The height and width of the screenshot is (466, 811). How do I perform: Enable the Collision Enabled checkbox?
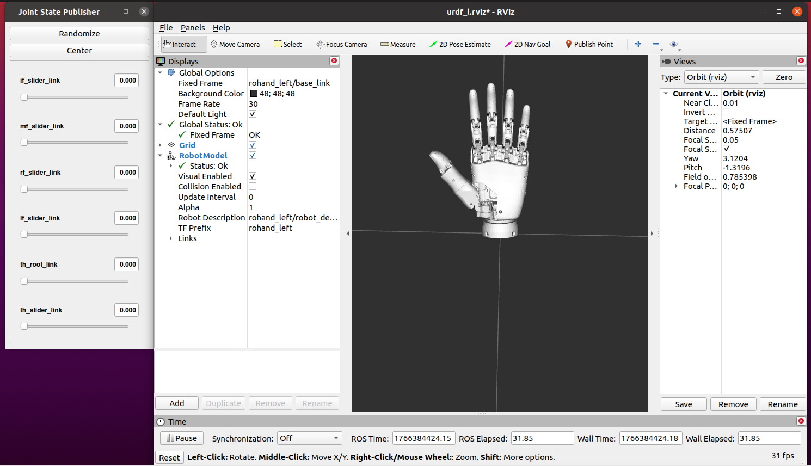click(x=253, y=187)
